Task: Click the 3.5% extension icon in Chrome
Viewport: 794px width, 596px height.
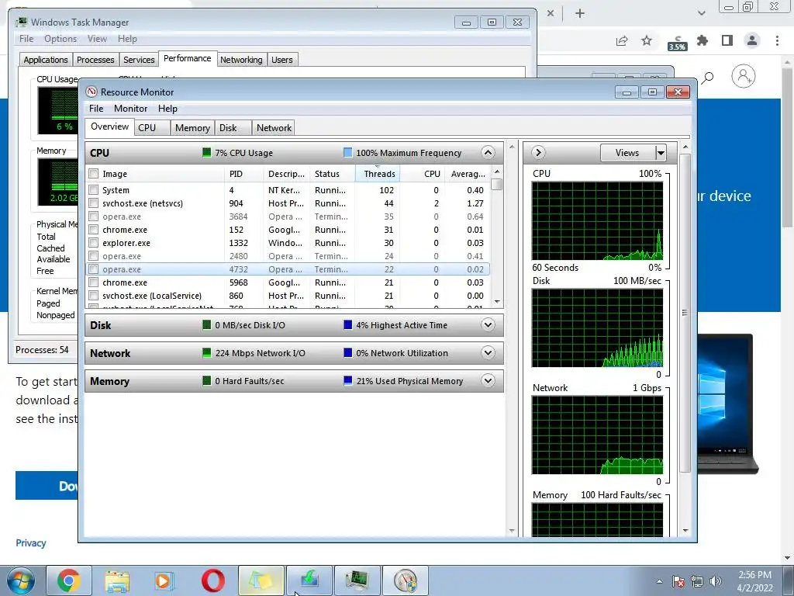Action: (677, 43)
